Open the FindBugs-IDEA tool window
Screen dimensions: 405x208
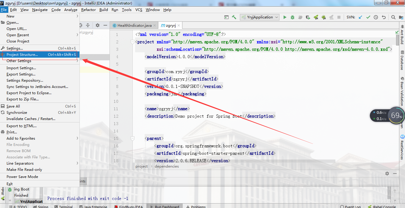click(128, 207)
